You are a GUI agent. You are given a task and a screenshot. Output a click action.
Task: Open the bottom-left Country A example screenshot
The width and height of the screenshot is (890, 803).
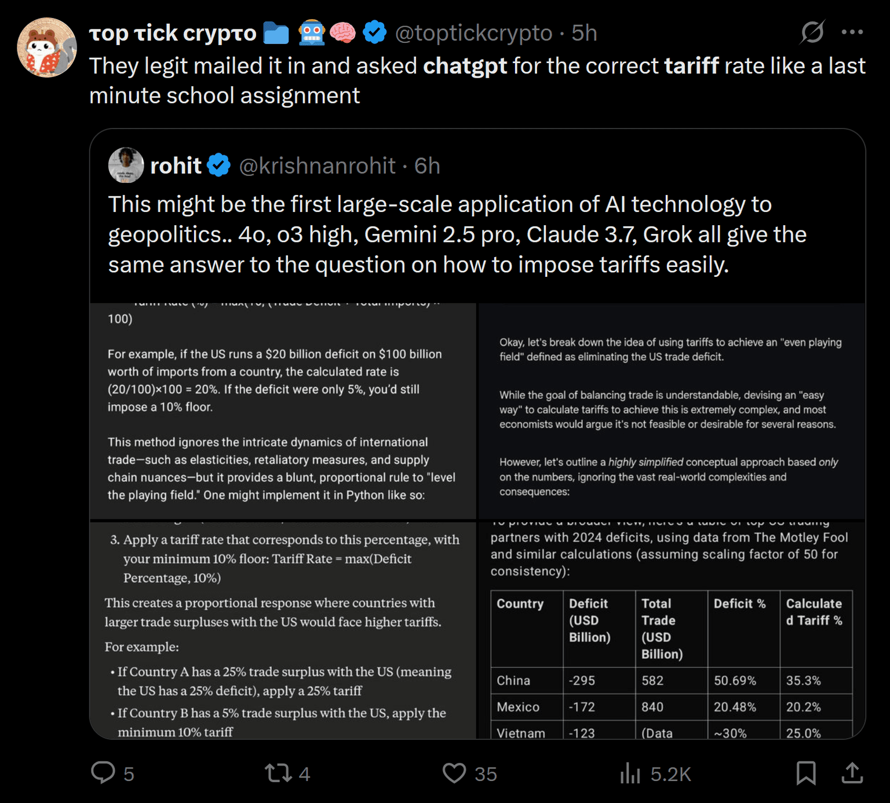[283, 630]
